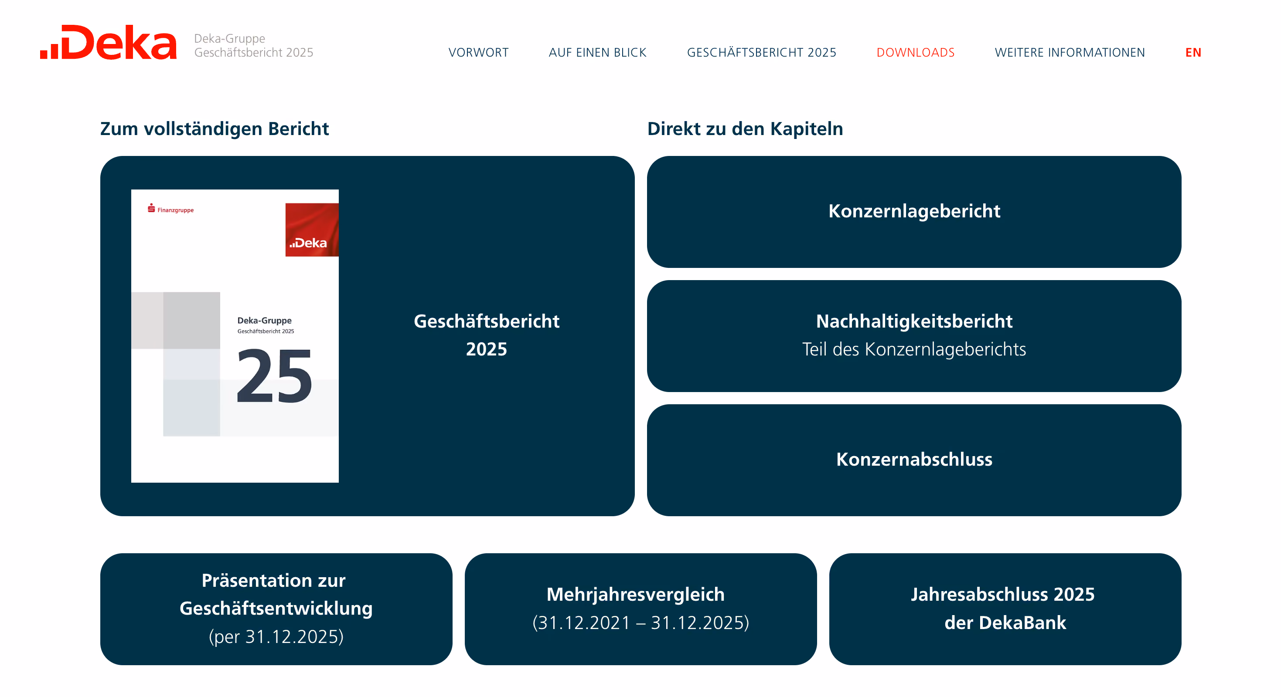Open the Nachhaltigkeitsbericht chapter
The image size is (1281, 697).
914,336
